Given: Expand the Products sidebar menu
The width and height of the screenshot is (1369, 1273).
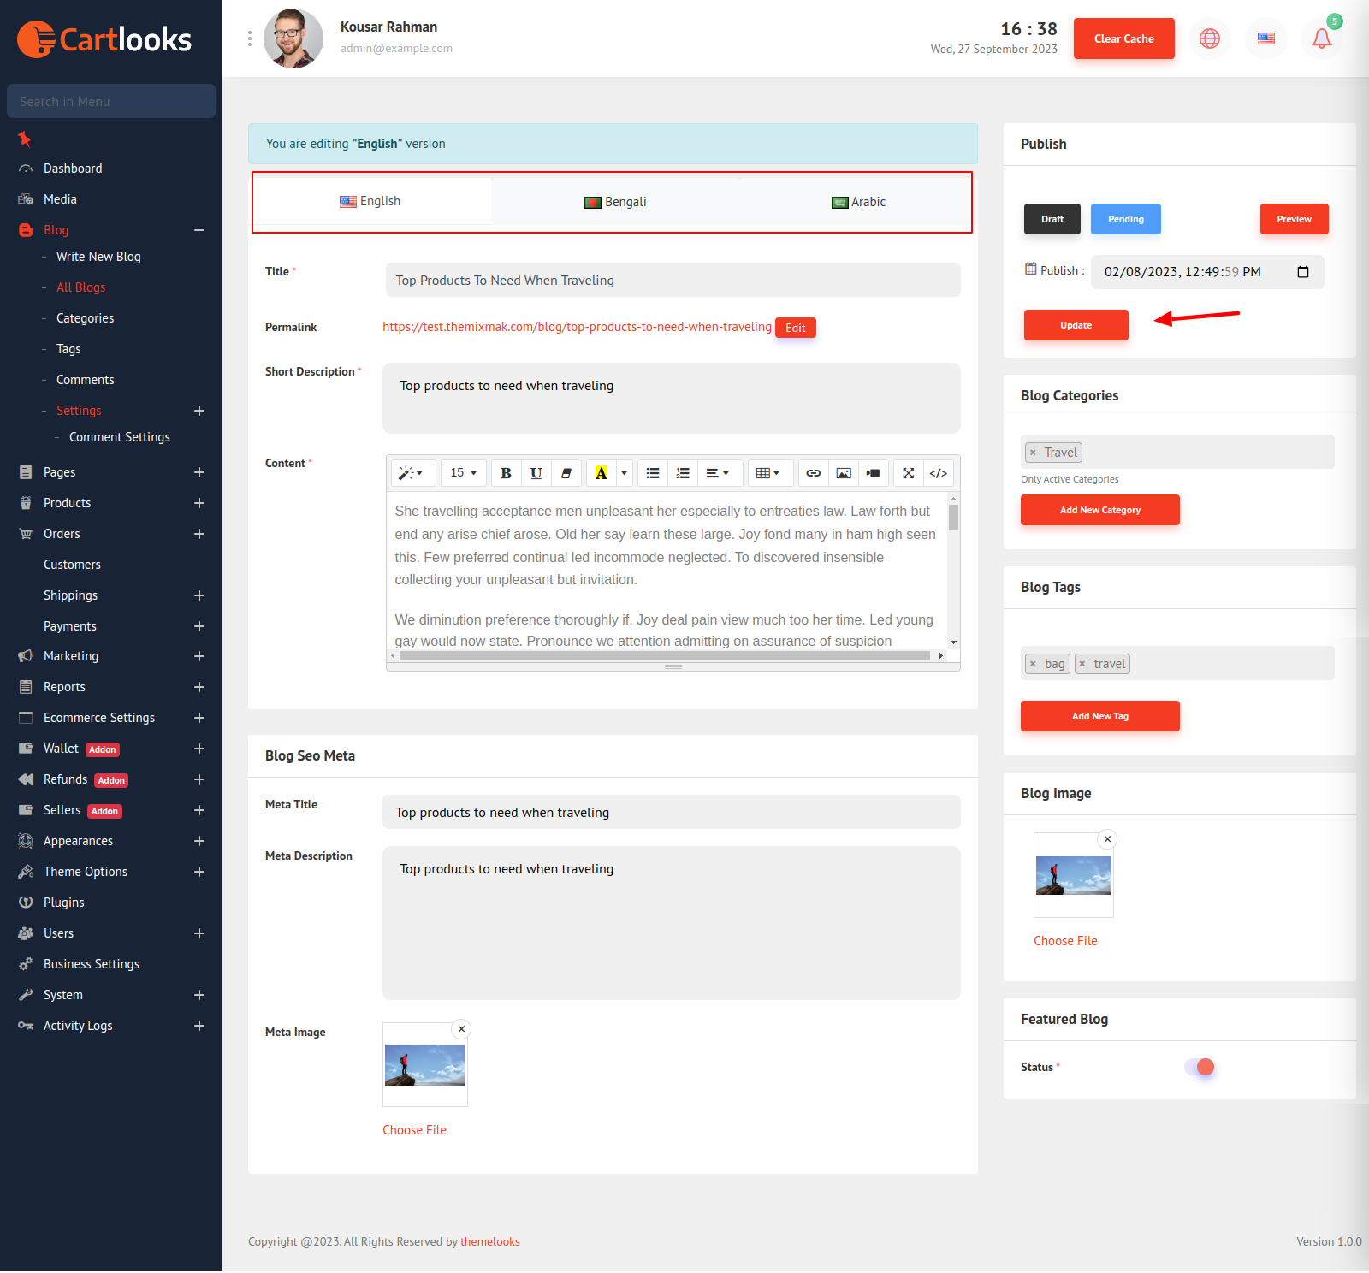Looking at the screenshot, I should point(199,503).
